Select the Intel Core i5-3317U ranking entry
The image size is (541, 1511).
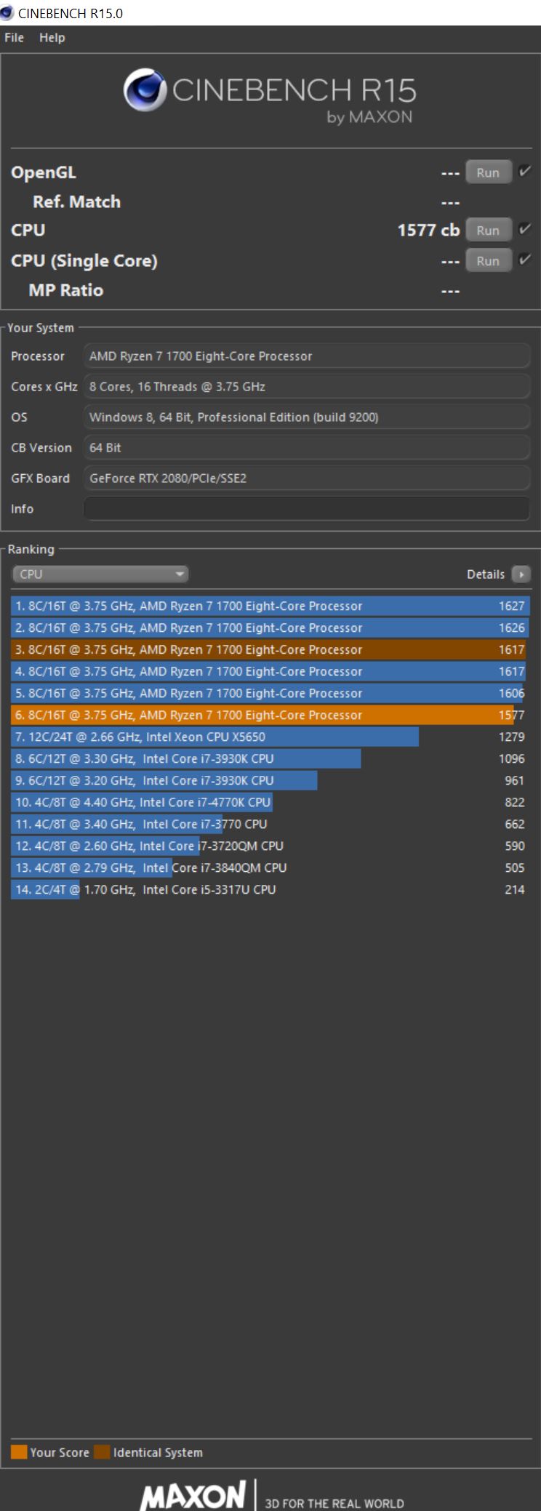point(270,889)
